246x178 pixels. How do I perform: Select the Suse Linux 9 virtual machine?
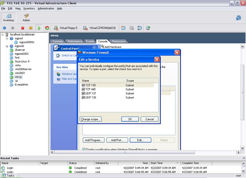(x=22, y=61)
